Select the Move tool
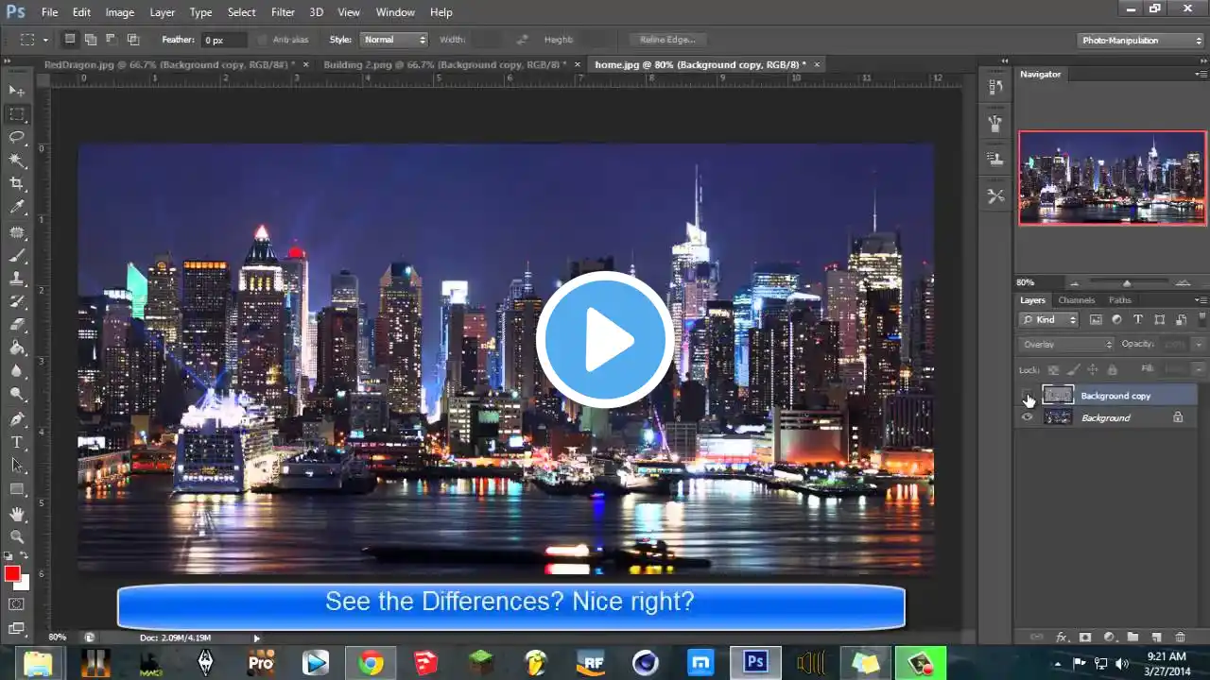The height and width of the screenshot is (680, 1210). click(17, 91)
